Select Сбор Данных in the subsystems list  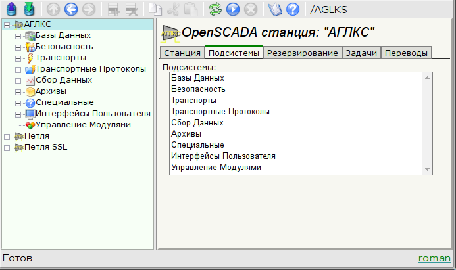click(x=197, y=123)
